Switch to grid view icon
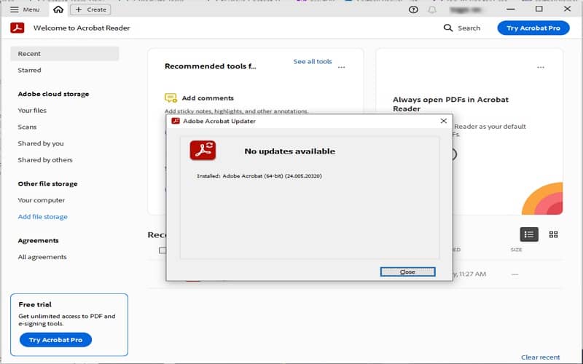 click(553, 234)
